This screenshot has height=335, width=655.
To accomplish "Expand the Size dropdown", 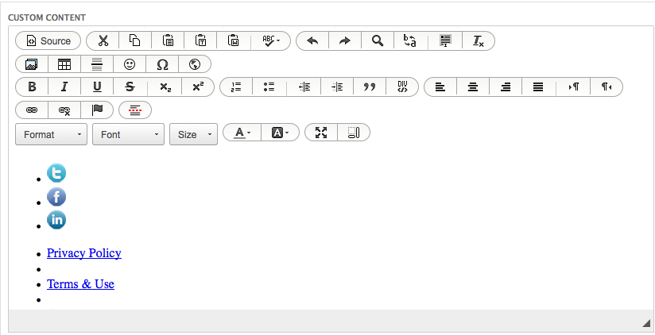I will (x=193, y=134).
